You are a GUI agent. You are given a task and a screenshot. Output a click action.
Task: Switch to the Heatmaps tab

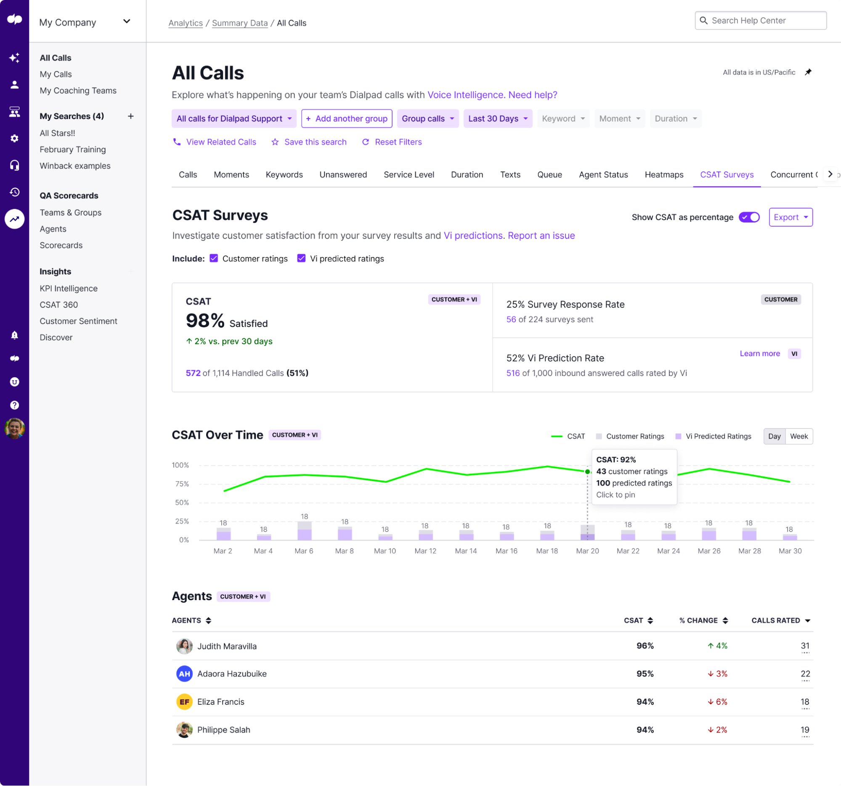(x=664, y=175)
